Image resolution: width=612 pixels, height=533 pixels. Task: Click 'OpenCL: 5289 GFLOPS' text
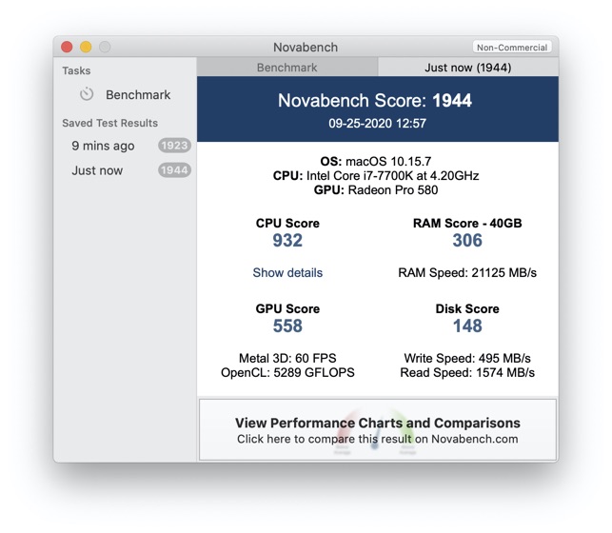[x=287, y=373]
